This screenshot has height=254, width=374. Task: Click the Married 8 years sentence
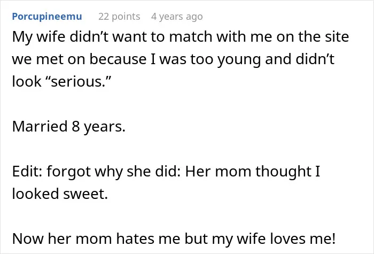(69, 126)
